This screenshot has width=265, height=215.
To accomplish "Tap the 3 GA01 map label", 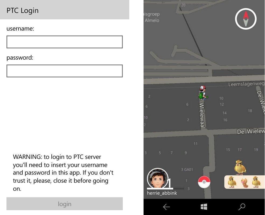I will click(x=187, y=170).
